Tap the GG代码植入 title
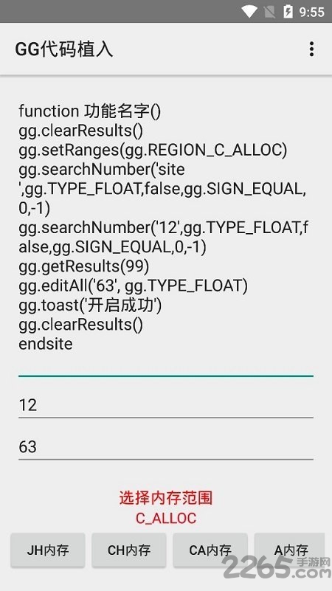Image resolution: width=332 pixels, height=591 pixels. click(63, 49)
